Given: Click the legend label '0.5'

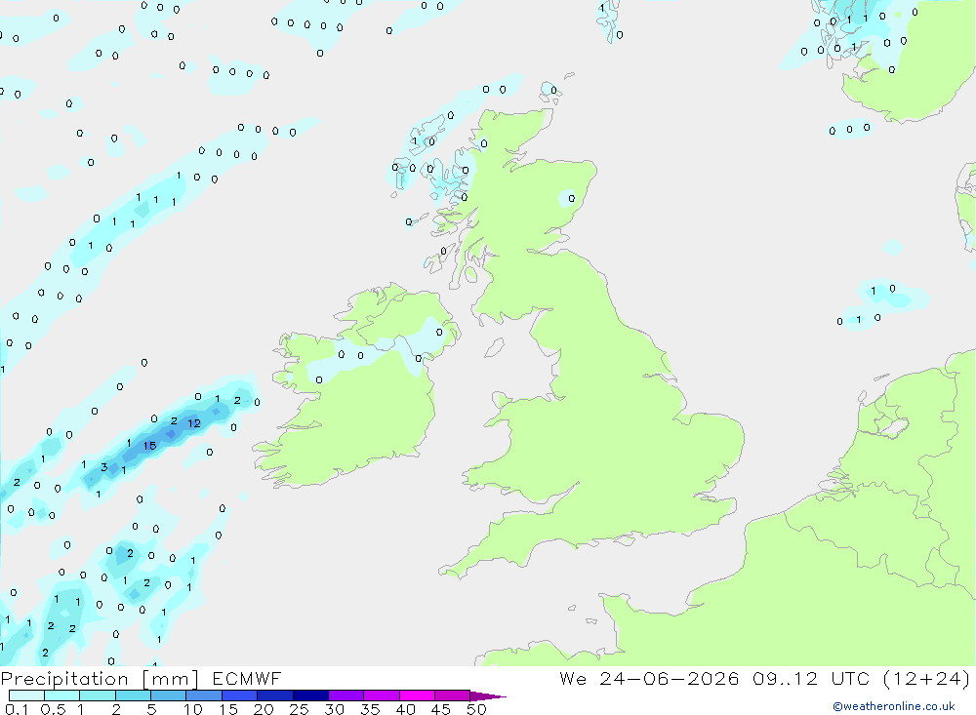Looking at the screenshot, I should (x=53, y=709).
